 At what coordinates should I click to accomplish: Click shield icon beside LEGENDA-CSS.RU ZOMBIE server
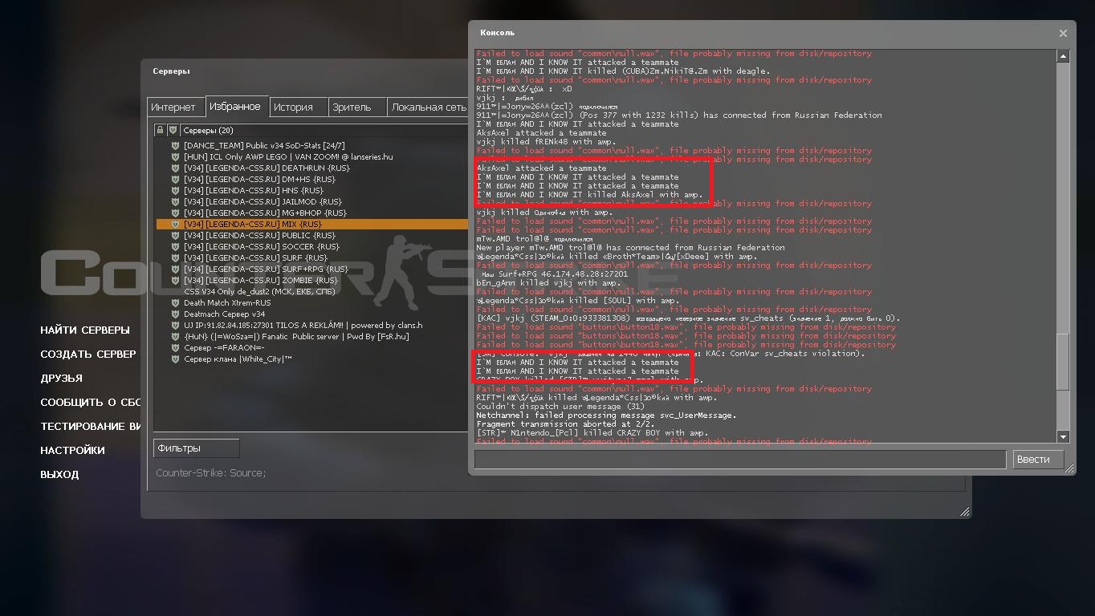pyautogui.click(x=175, y=281)
